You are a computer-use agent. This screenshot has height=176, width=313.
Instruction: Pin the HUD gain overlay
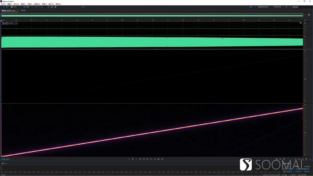[16, 23]
